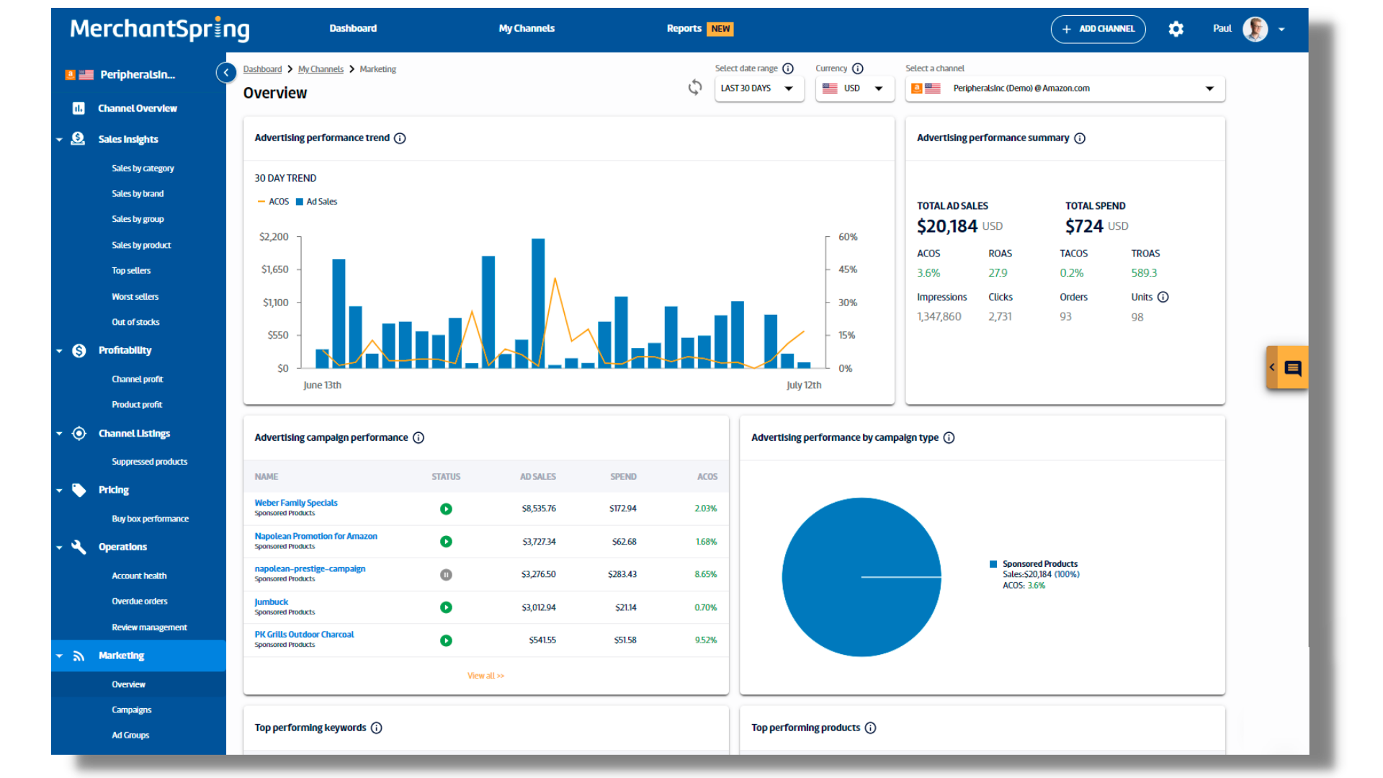Go to Ad Groups under Marketing
This screenshot has height=778, width=1383.
[x=130, y=735]
